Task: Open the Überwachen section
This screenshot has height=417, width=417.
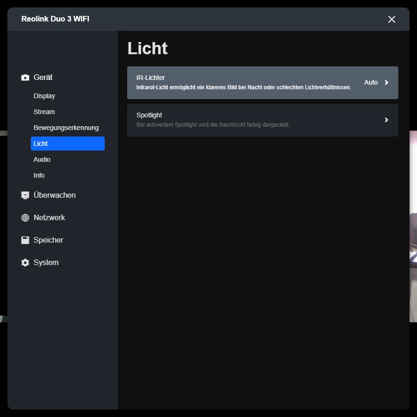Action: (55, 195)
